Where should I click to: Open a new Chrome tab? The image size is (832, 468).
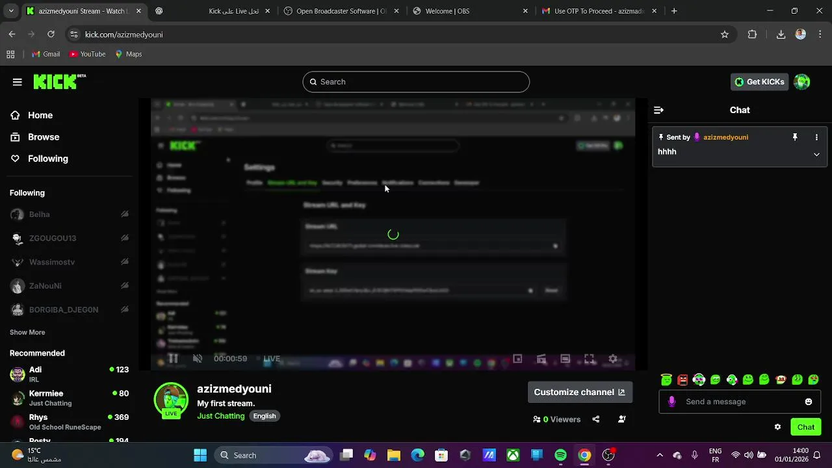(674, 11)
